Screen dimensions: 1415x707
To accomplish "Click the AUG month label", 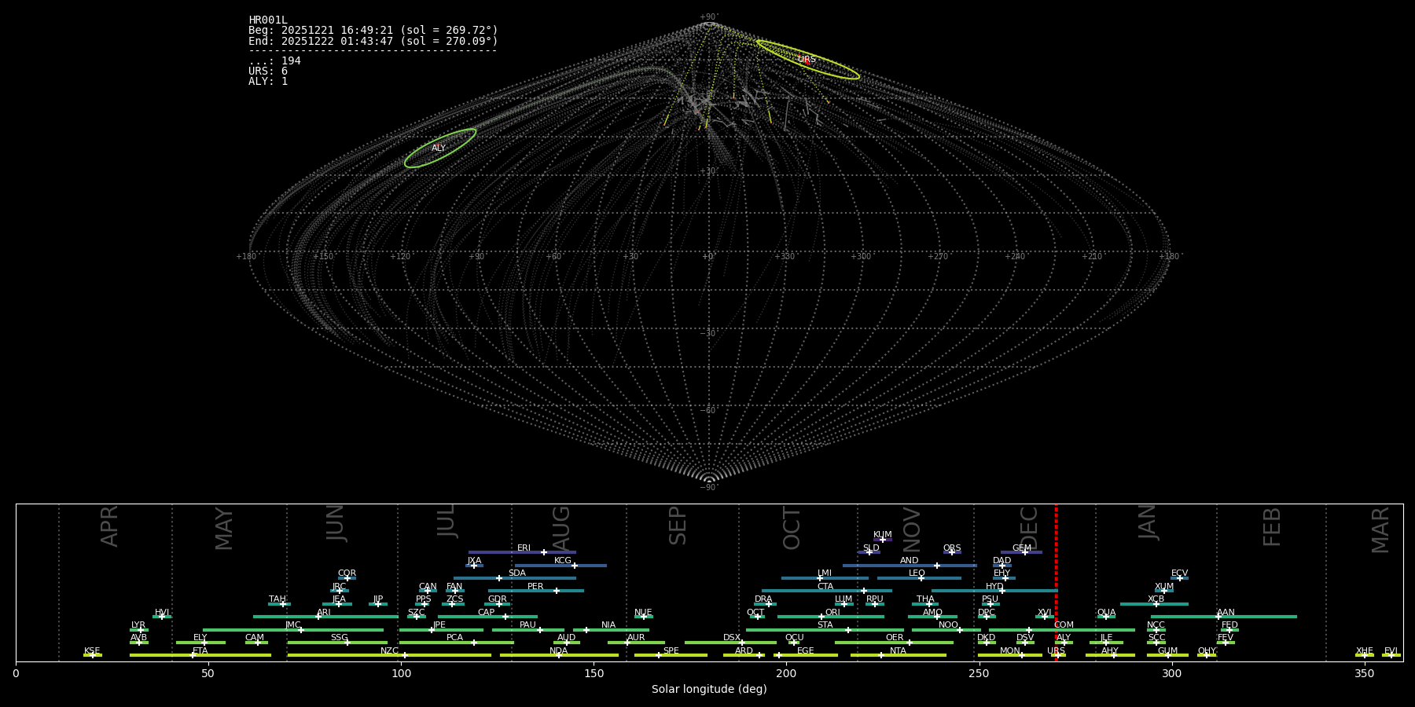I will coord(561,526).
